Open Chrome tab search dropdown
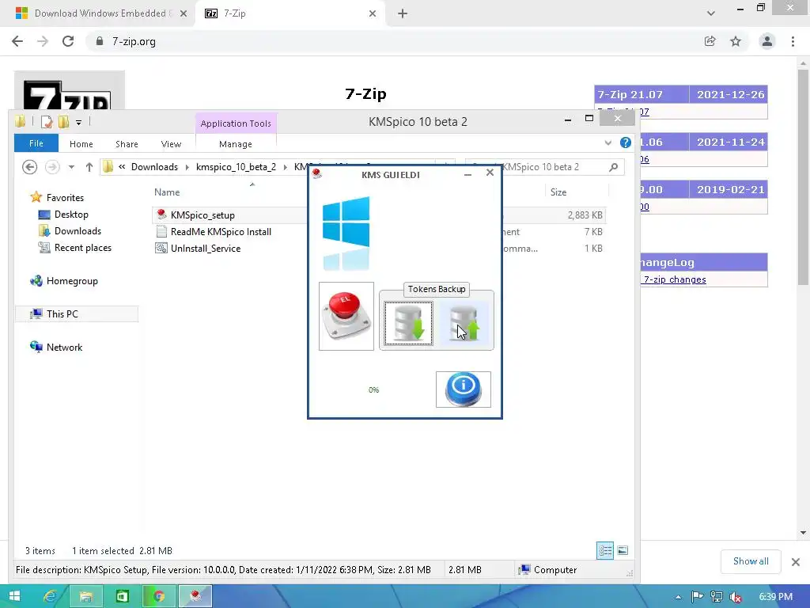The height and width of the screenshot is (608, 810). [x=711, y=13]
